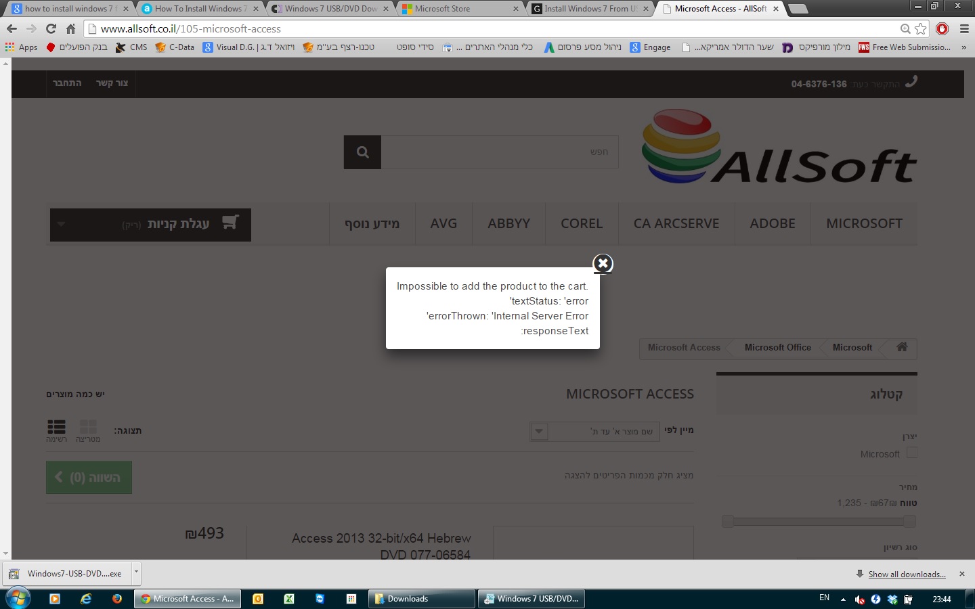Open the browser home page
The image size is (975, 609).
coord(70,28)
